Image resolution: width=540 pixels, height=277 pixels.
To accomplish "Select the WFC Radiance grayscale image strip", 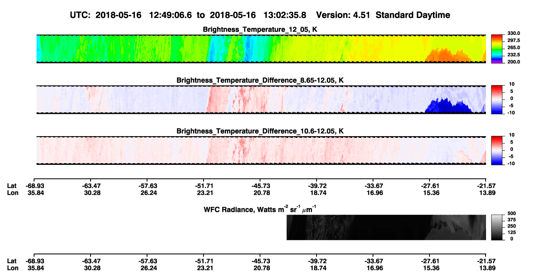I will [386, 227].
